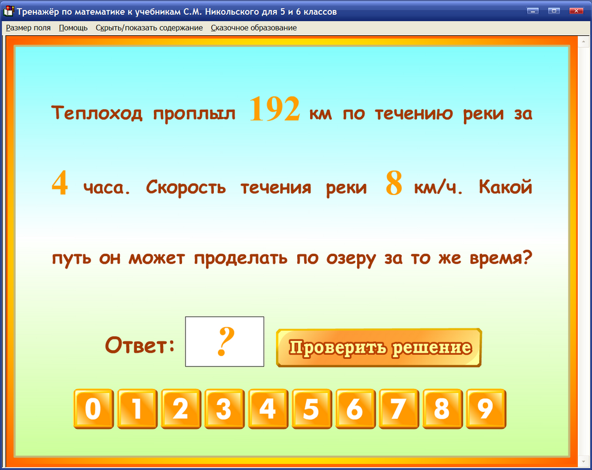The image size is (592, 470).
Task: Select the digit 5 button
Action: coord(311,409)
